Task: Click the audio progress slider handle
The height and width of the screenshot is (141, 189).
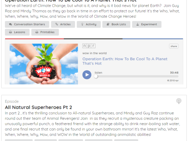Action: click(x=96, y=76)
